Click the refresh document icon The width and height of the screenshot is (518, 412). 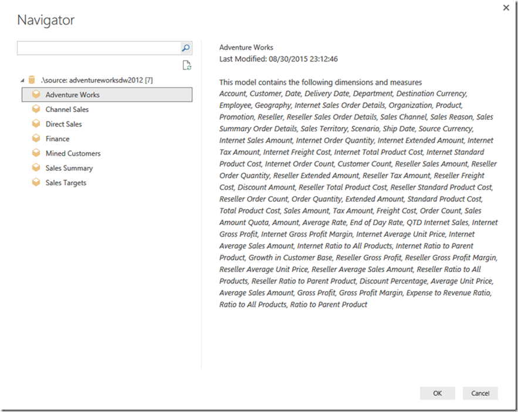(x=187, y=66)
